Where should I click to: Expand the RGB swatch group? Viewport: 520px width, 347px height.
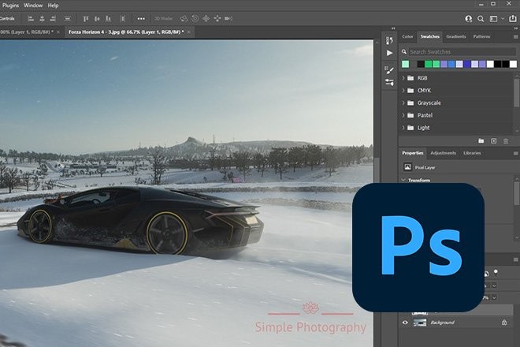tap(404, 78)
